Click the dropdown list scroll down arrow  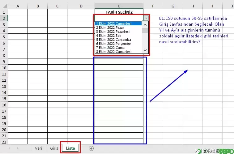tap(145, 50)
